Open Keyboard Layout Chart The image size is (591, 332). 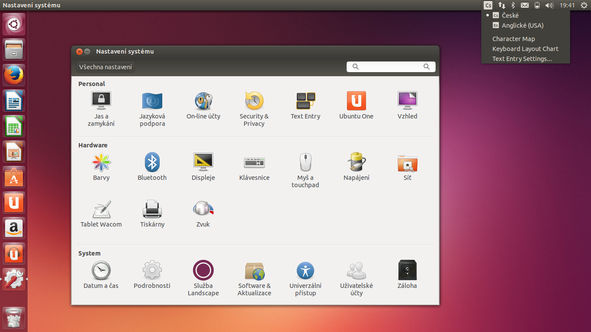[x=525, y=48]
